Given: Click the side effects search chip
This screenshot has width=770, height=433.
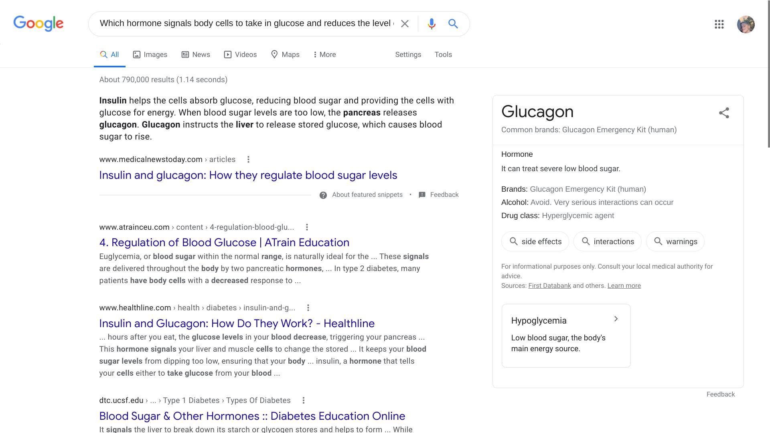Looking at the screenshot, I should [x=535, y=242].
